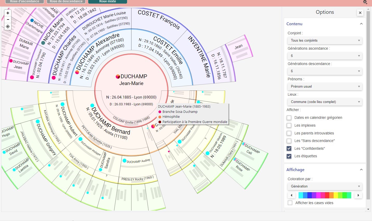Close the Options panel
This screenshot has width=372, height=221.
click(x=360, y=12)
